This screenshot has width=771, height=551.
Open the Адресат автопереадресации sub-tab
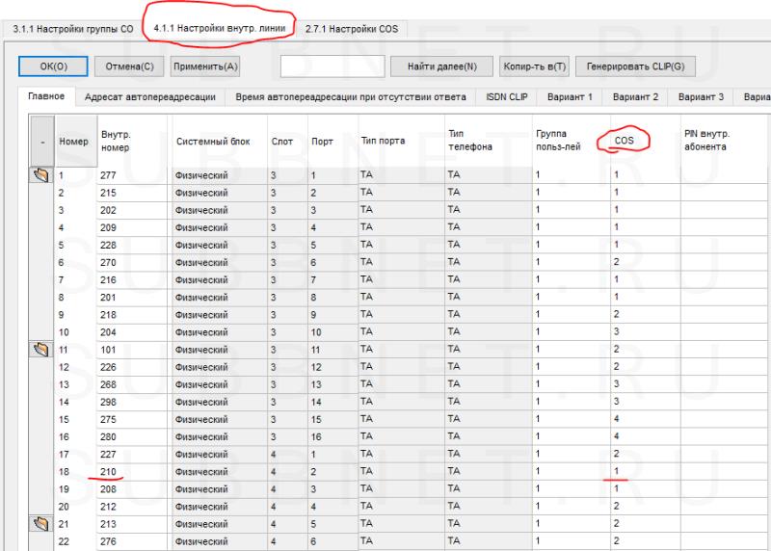148,97
